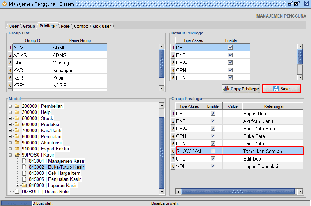Click Group List scrollbar down arrow
The image size is (311, 206).
pyautogui.click(x=162, y=88)
